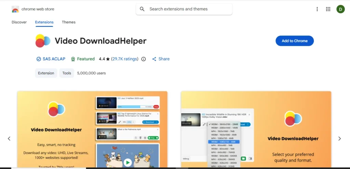The height and width of the screenshot is (169, 350).
Task: Click the Tools category chip
Action: pos(67,73)
